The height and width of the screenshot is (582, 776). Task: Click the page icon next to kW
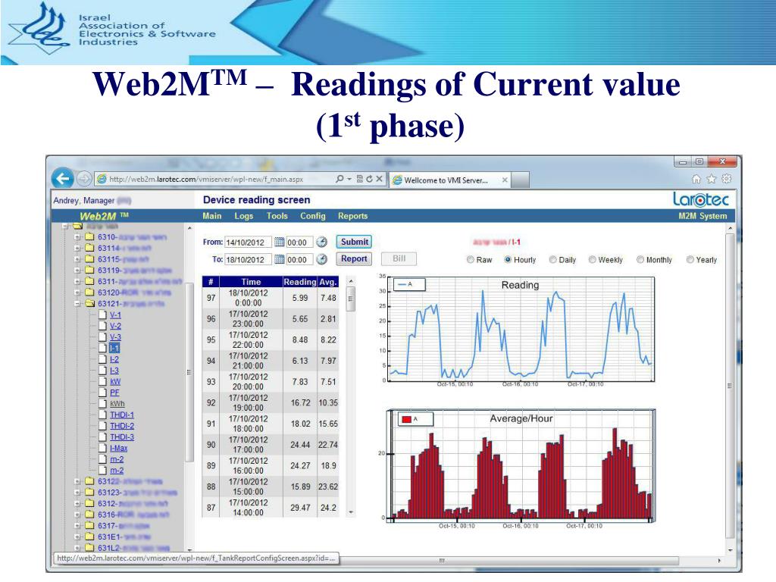pos(102,381)
